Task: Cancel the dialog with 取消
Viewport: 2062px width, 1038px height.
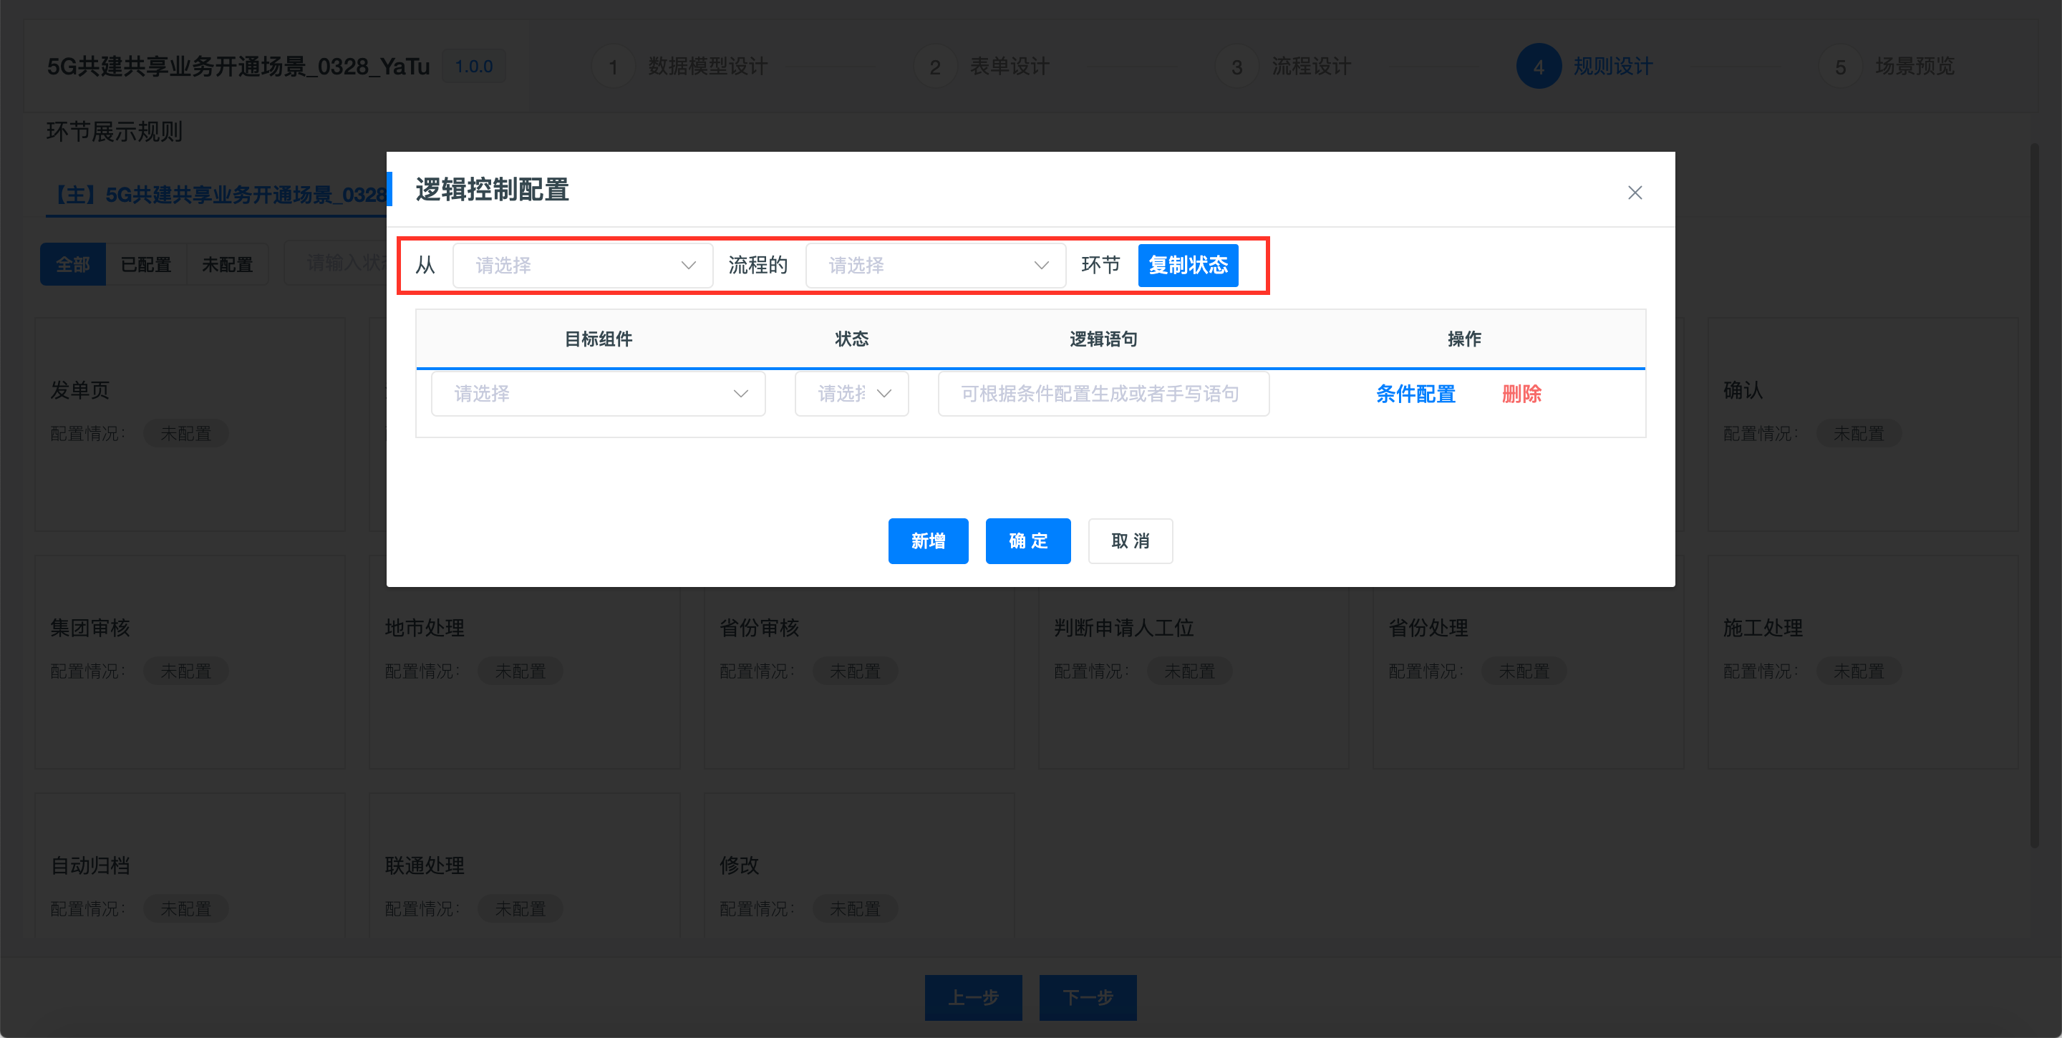Action: (x=1130, y=541)
